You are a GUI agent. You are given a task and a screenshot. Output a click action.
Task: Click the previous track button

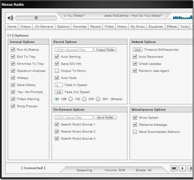click(174, 168)
